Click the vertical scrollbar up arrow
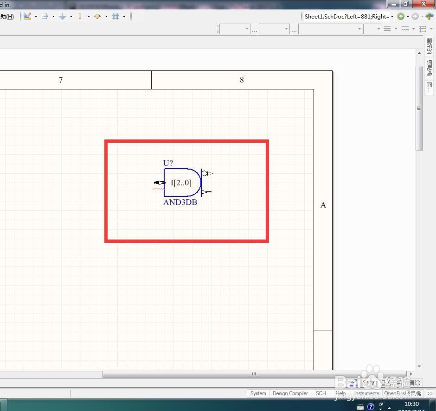The height and width of the screenshot is (411, 436). [419, 53]
